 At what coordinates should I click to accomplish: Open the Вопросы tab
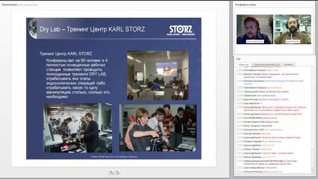click(289, 65)
